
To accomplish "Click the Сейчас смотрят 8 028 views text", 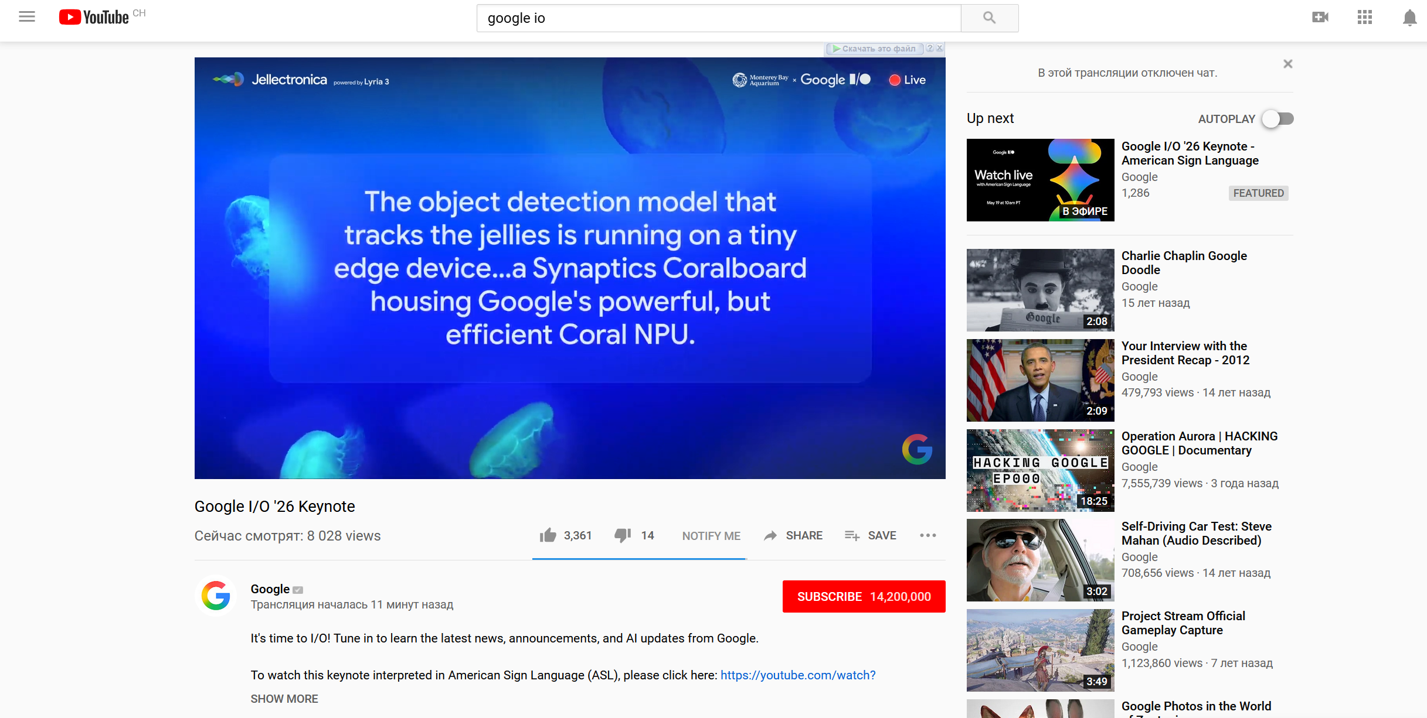I will (287, 536).
